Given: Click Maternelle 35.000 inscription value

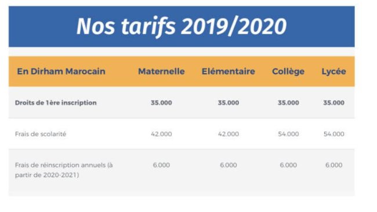Looking at the screenshot, I should coord(161,103).
